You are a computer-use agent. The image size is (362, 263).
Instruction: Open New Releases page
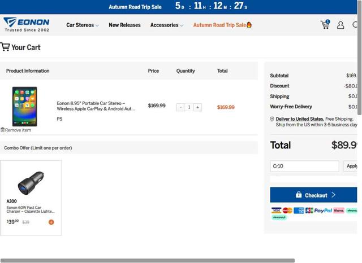(x=124, y=25)
